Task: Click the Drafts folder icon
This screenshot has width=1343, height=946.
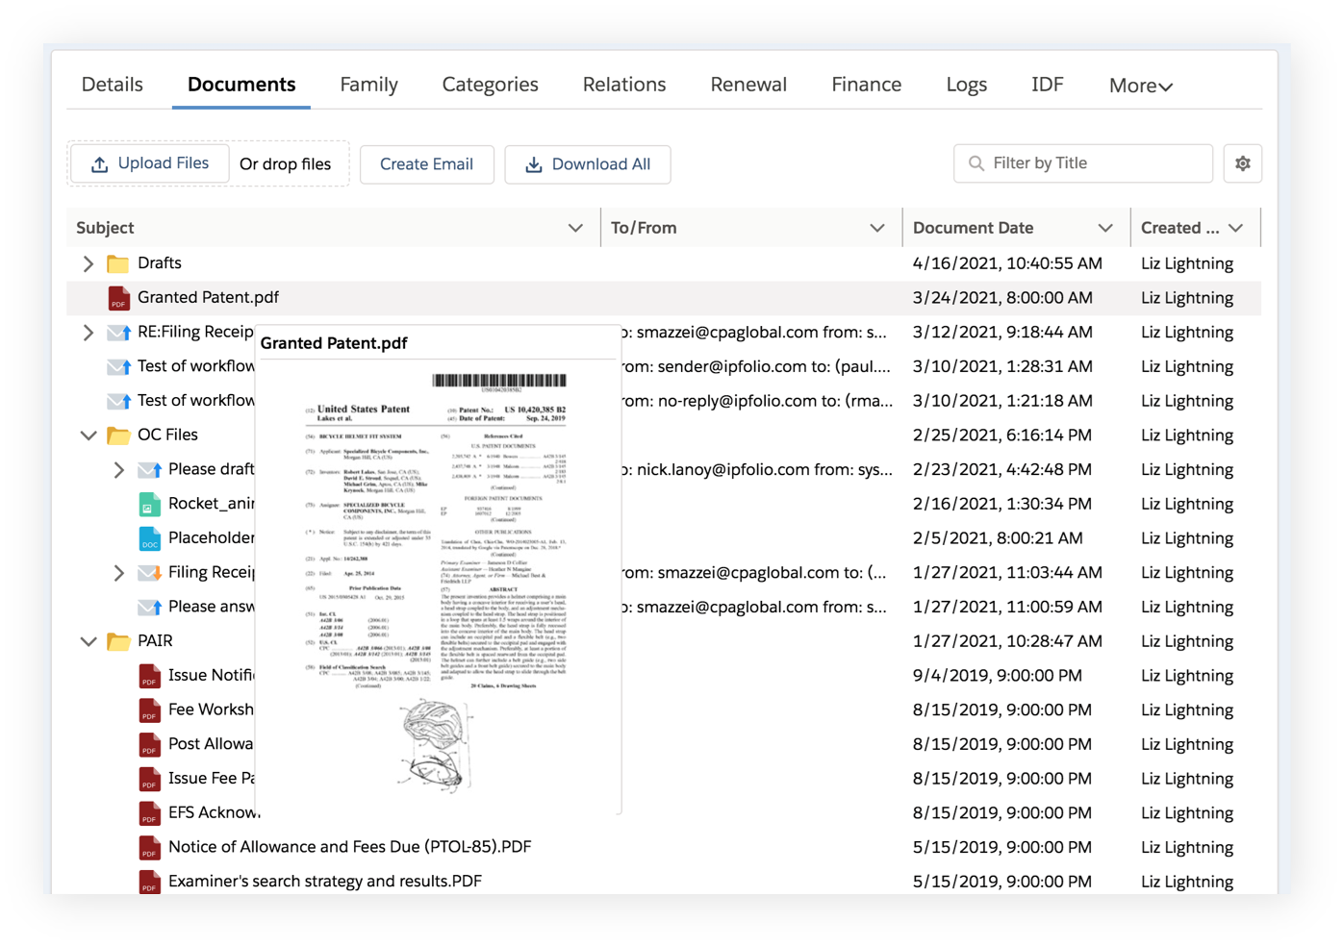Action: click(118, 263)
